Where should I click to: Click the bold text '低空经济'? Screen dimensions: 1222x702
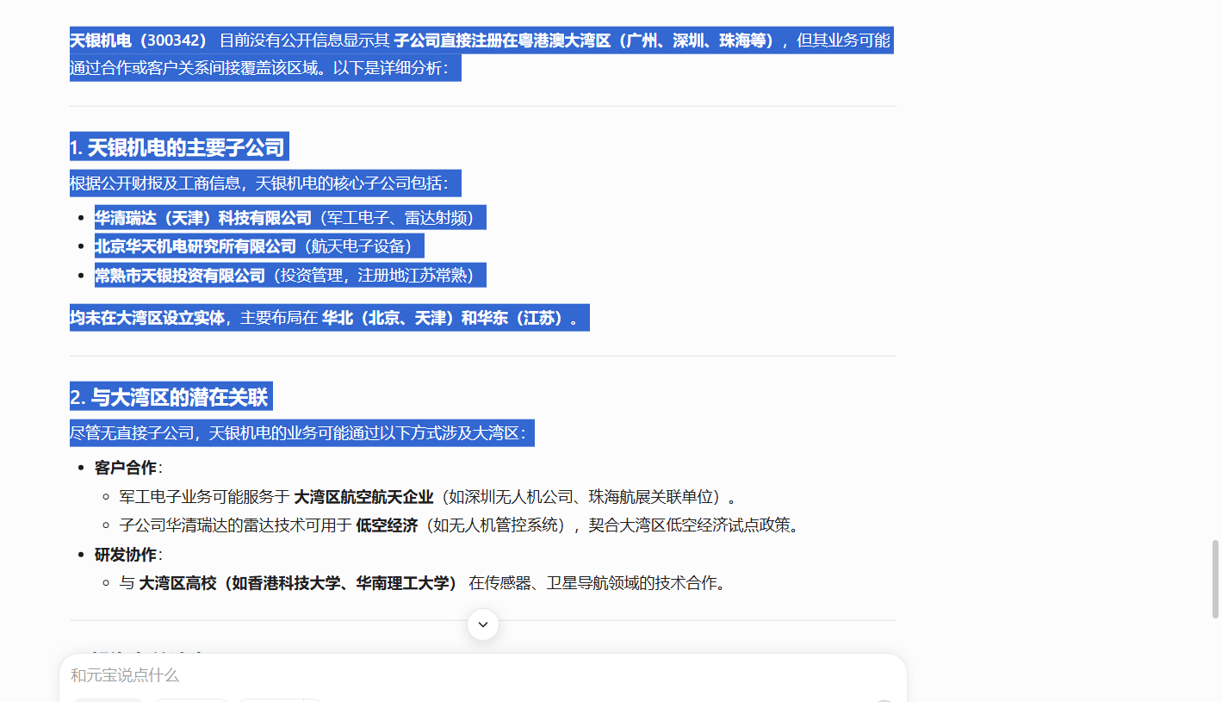point(387,525)
